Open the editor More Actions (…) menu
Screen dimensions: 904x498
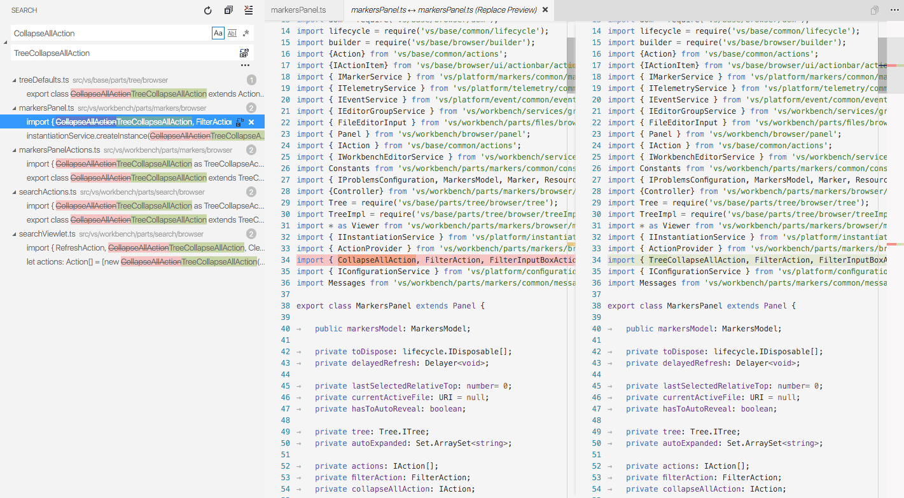point(893,10)
